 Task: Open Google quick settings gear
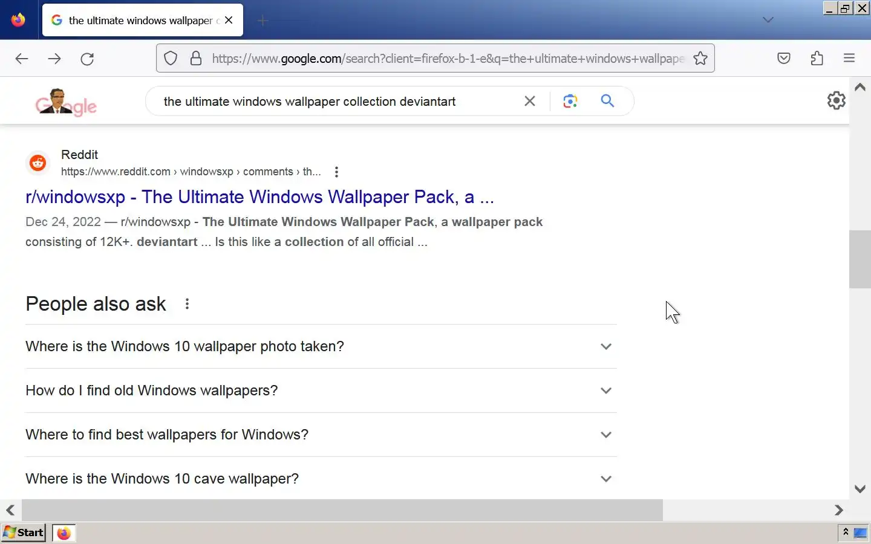(837, 100)
